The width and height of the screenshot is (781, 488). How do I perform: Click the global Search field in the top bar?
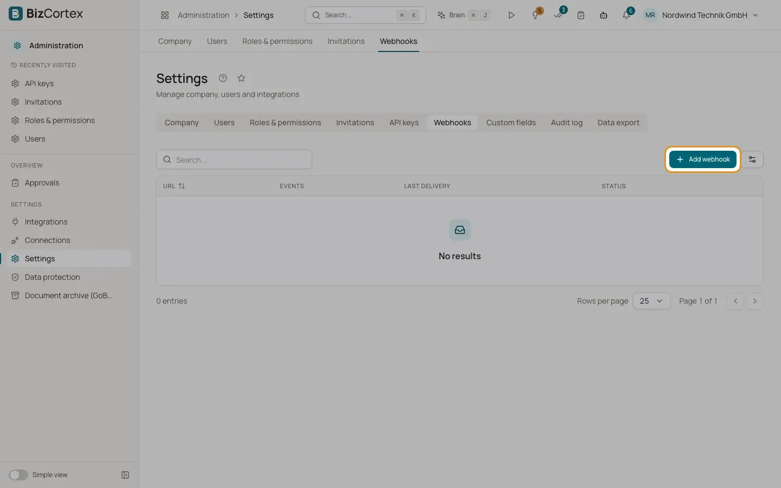coord(366,15)
